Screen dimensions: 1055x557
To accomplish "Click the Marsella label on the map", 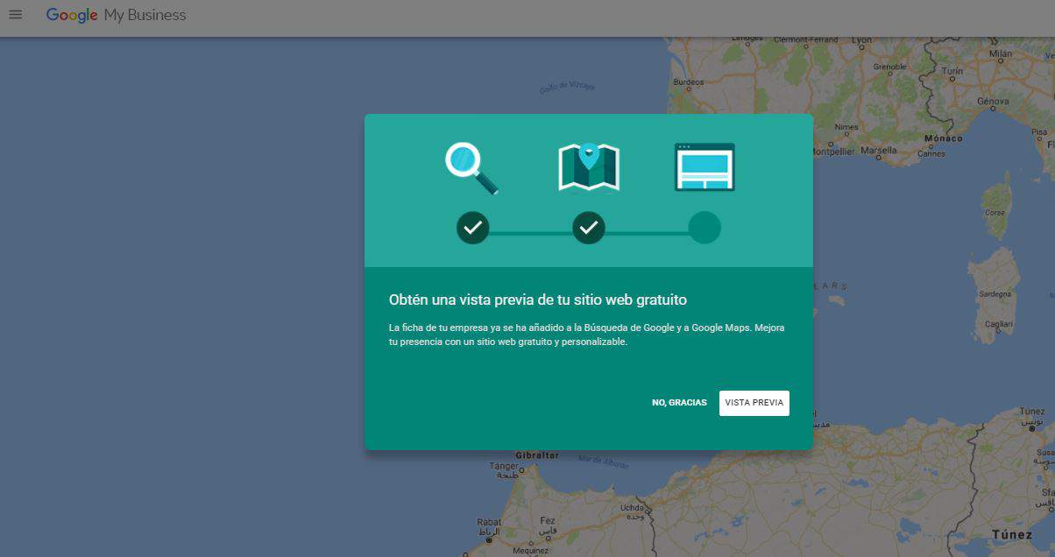I will (x=879, y=151).
